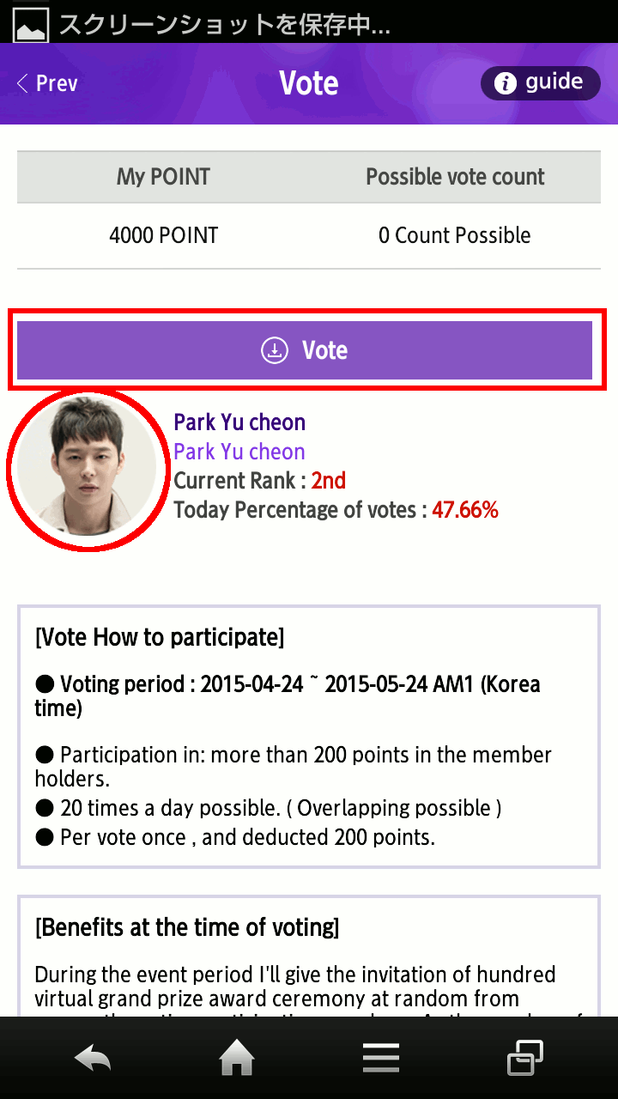Tap the 0 Count Possible value
This screenshot has width=618, height=1099.
tap(455, 235)
